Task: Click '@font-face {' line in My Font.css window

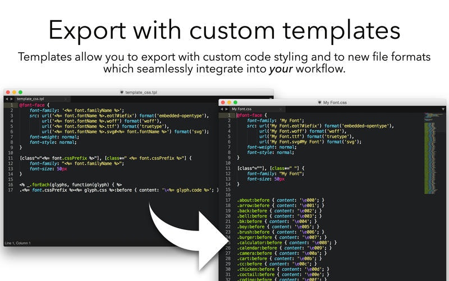Action: 251,115
